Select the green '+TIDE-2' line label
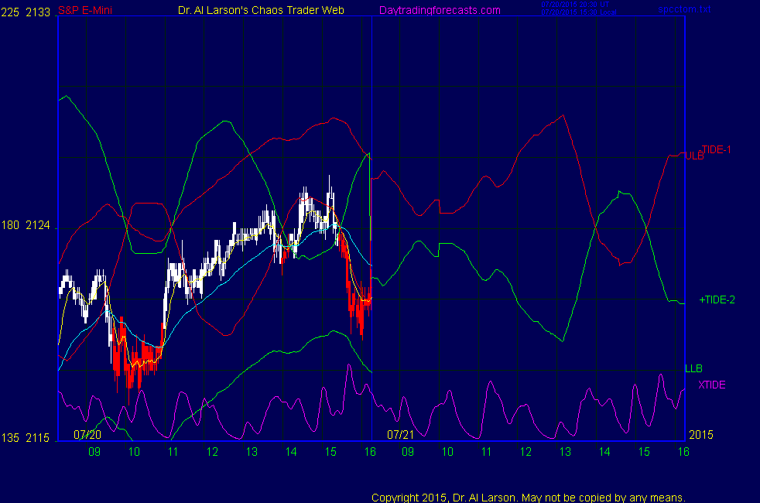 (717, 299)
